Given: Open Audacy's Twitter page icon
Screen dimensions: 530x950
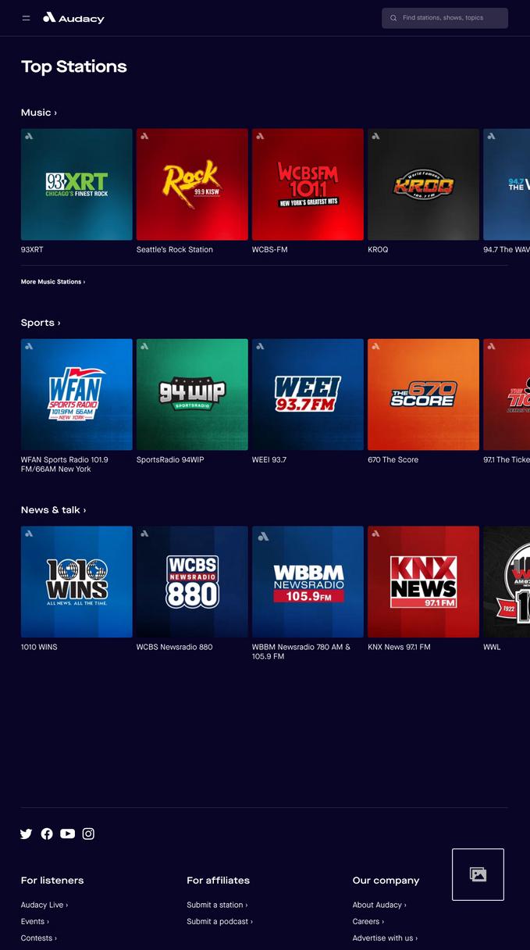Looking at the screenshot, I should 26,834.
